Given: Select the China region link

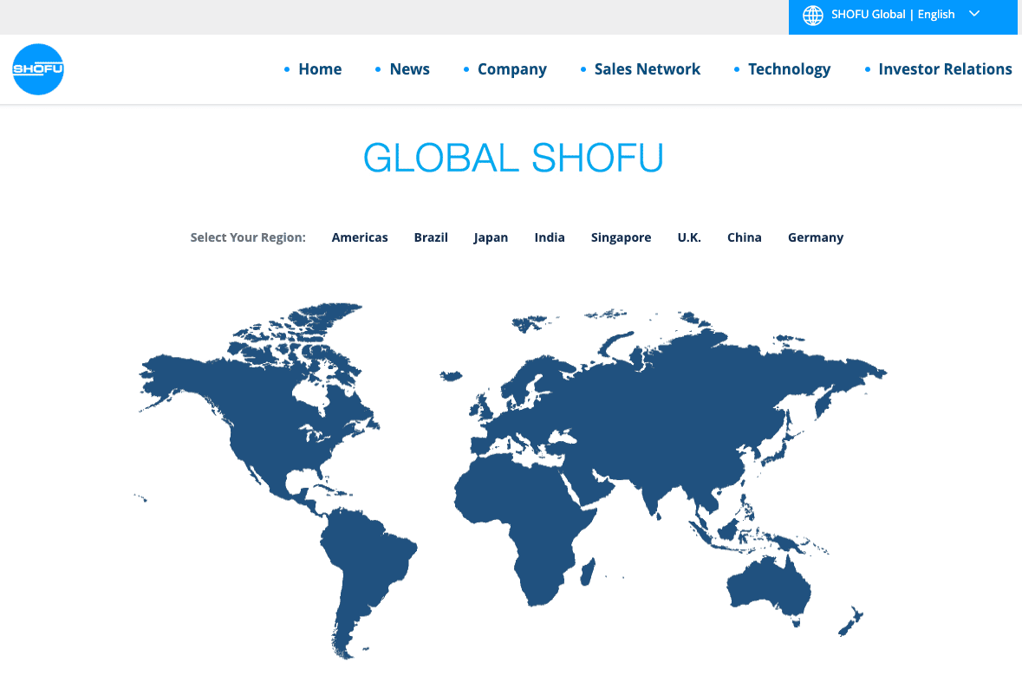Looking at the screenshot, I should pyautogui.click(x=745, y=237).
